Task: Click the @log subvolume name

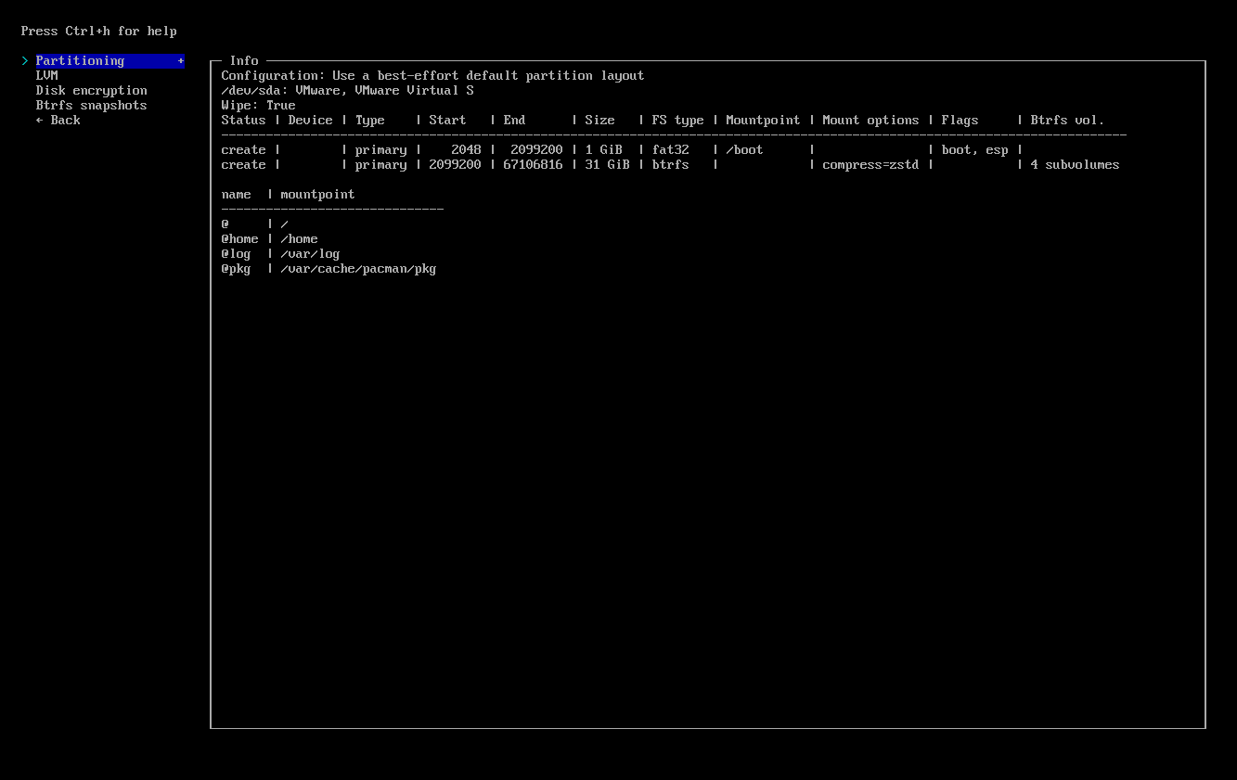Action: pos(236,253)
